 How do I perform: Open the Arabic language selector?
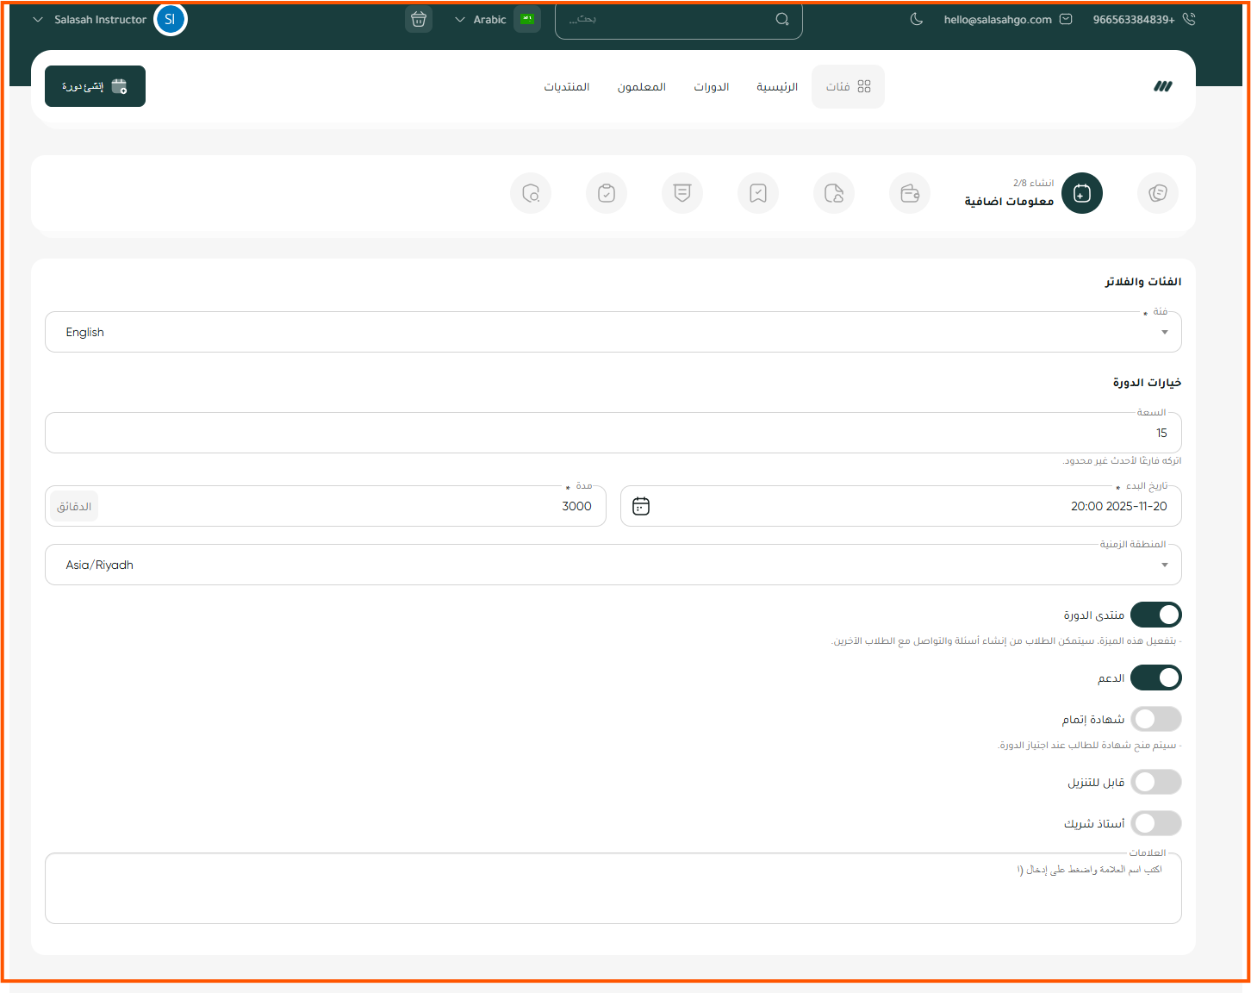click(496, 19)
